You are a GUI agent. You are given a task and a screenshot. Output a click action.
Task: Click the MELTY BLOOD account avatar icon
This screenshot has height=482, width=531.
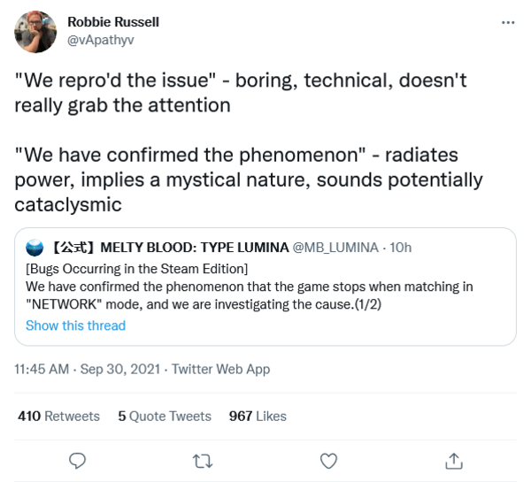pos(35,248)
